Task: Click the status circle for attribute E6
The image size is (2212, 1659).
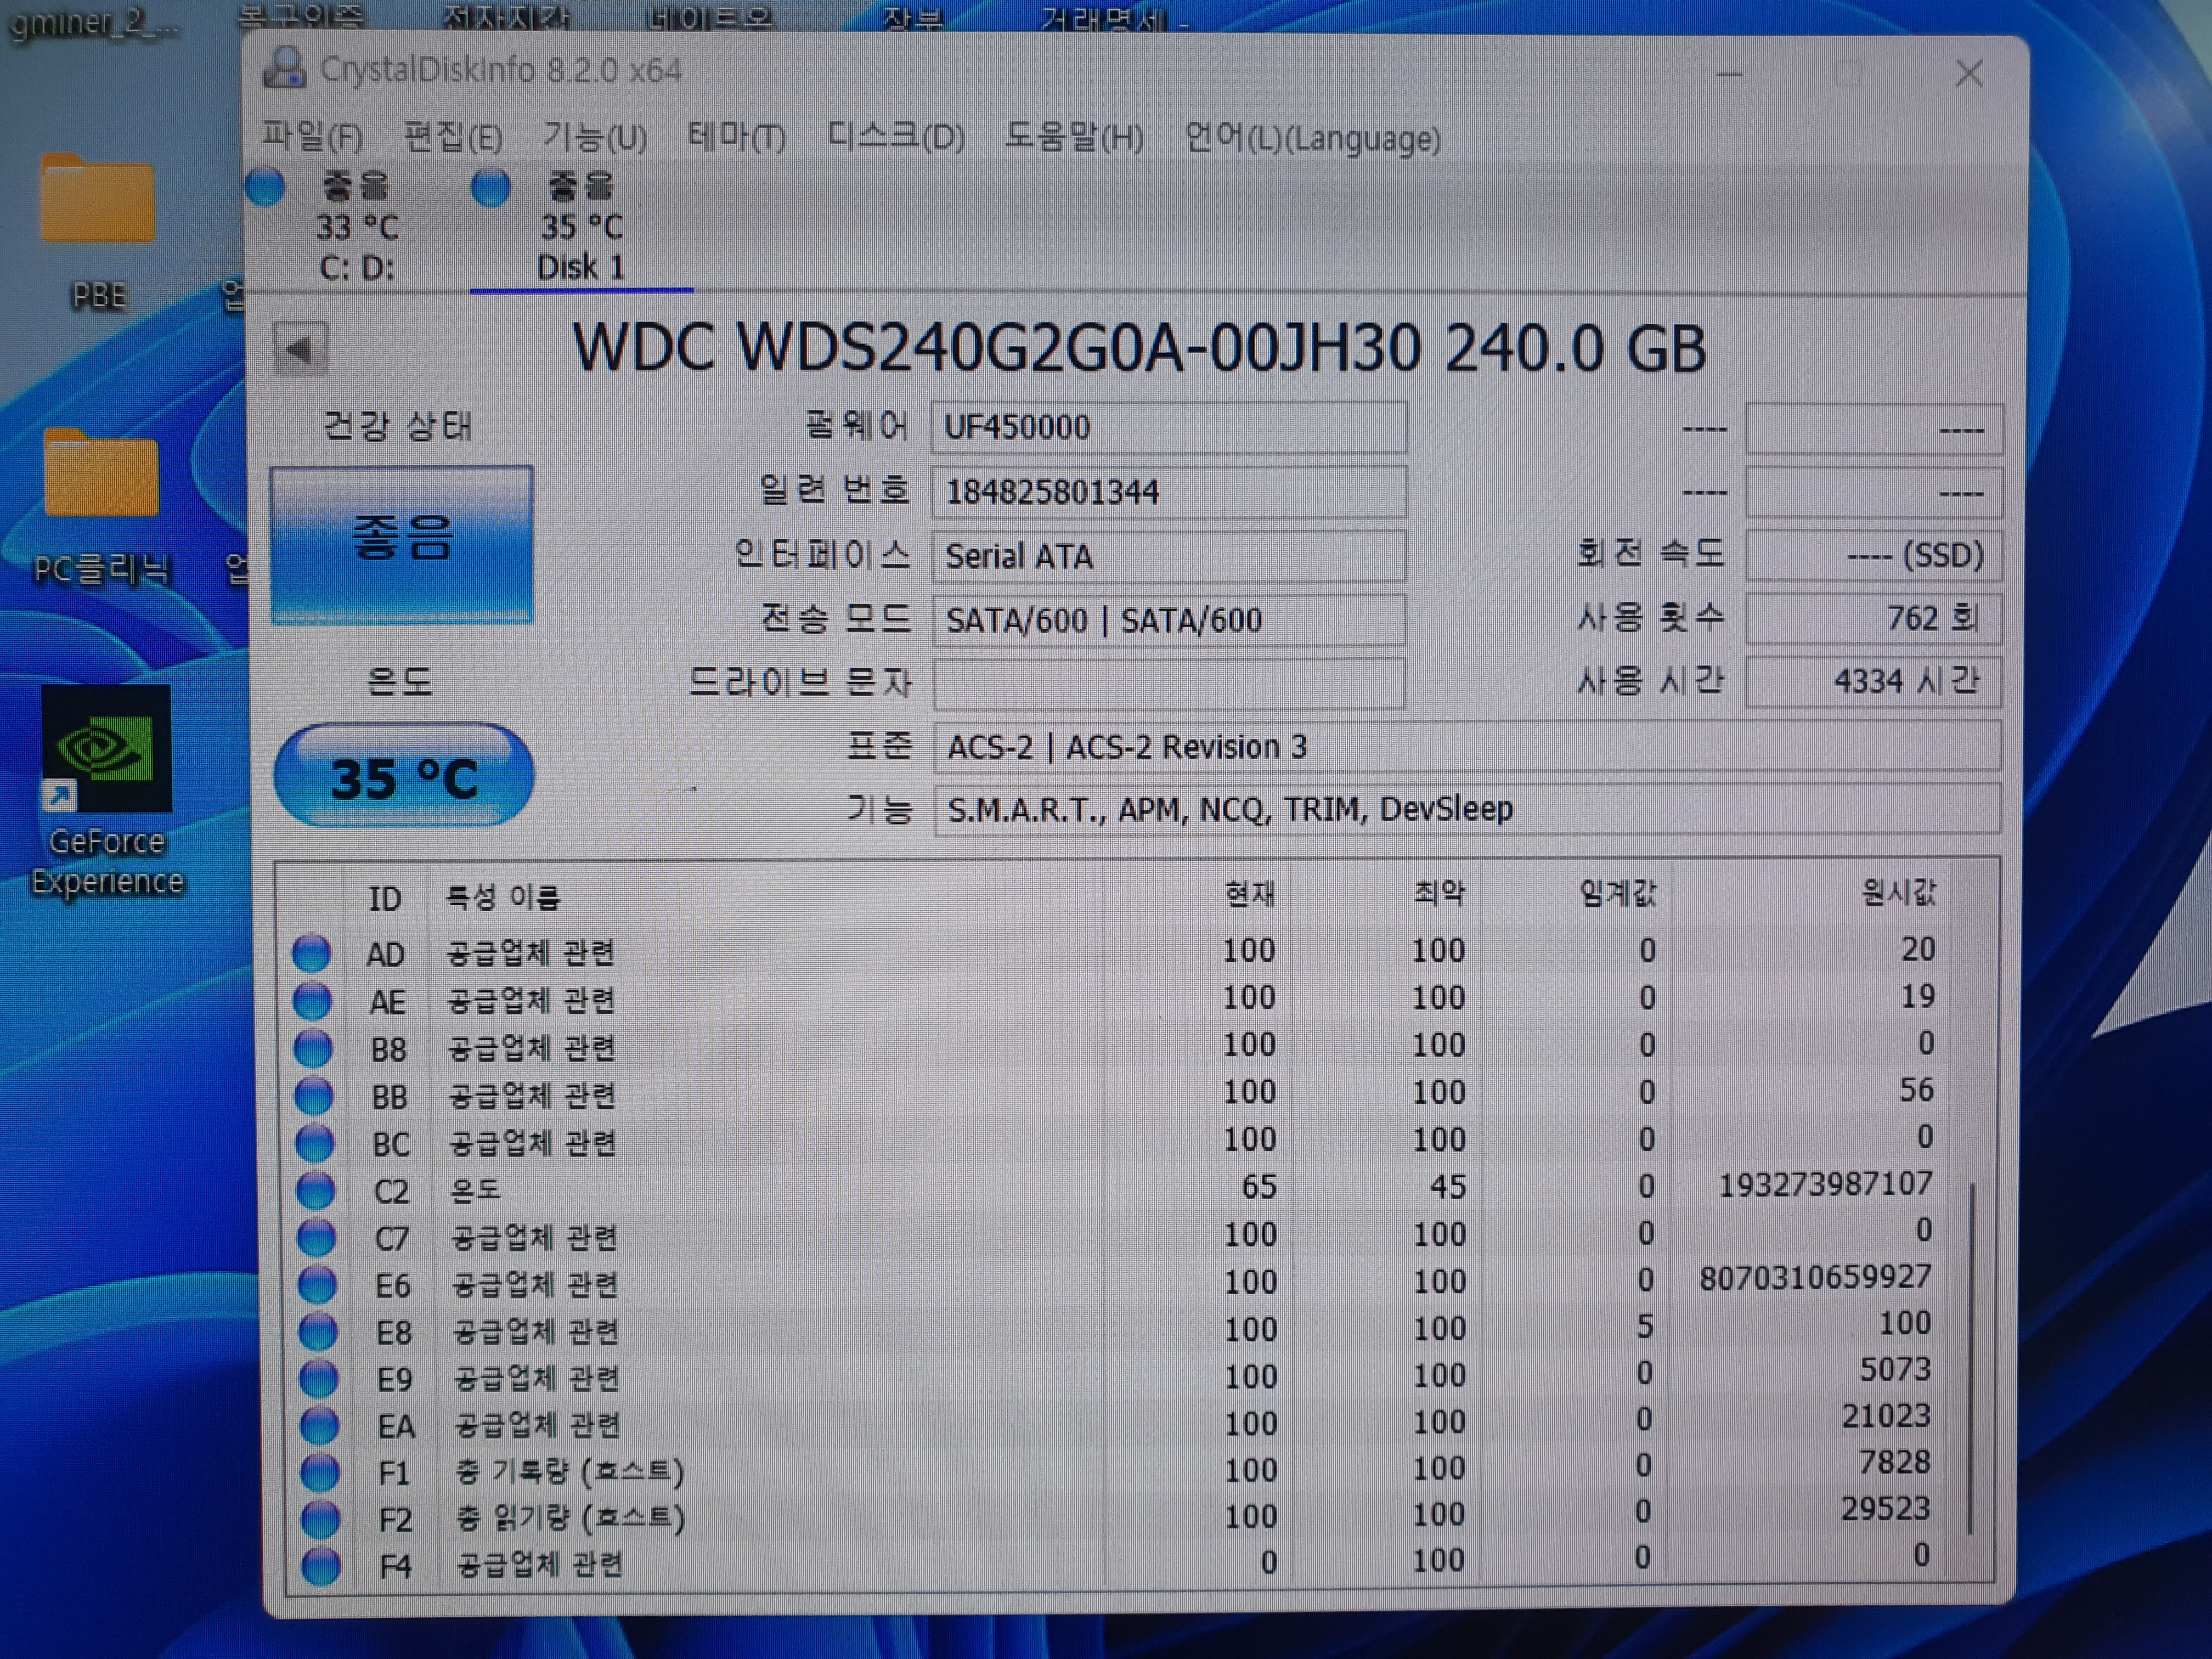Action: tap(318, 1284)
